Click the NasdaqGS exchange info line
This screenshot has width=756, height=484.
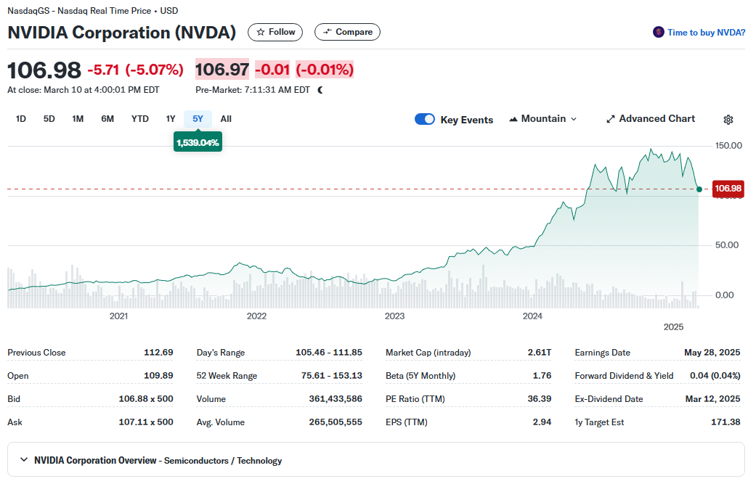(x=92, y=11)
